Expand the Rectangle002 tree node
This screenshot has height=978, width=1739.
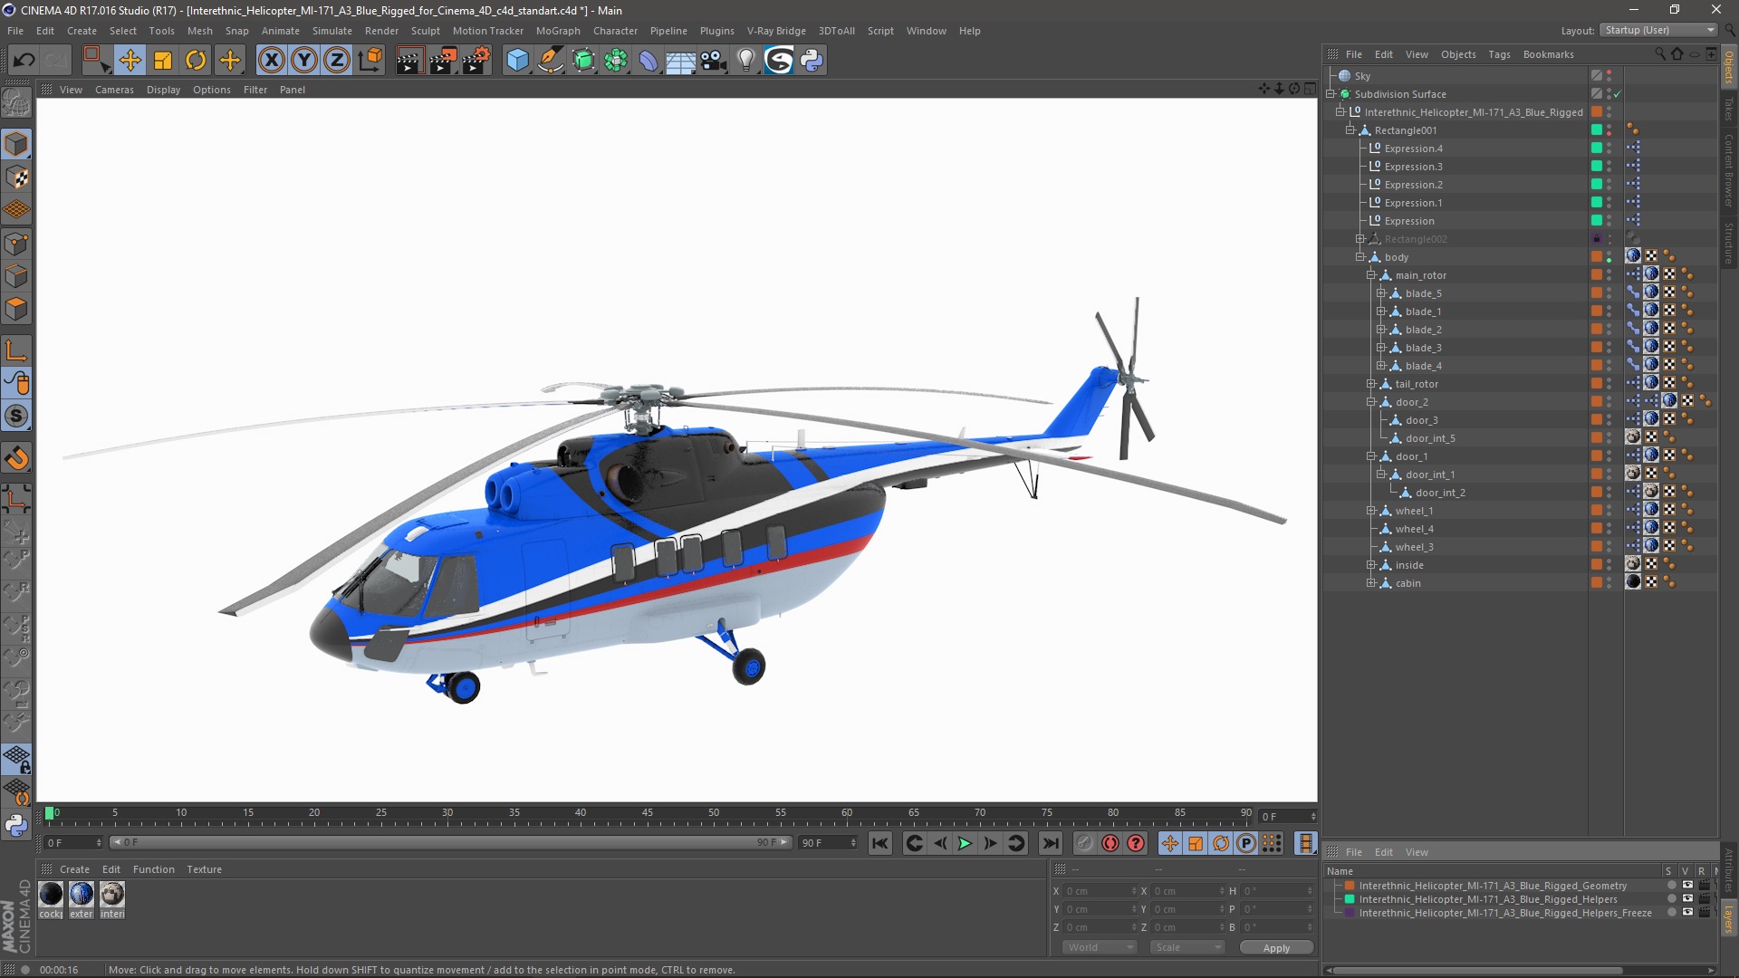[1359, 239]
